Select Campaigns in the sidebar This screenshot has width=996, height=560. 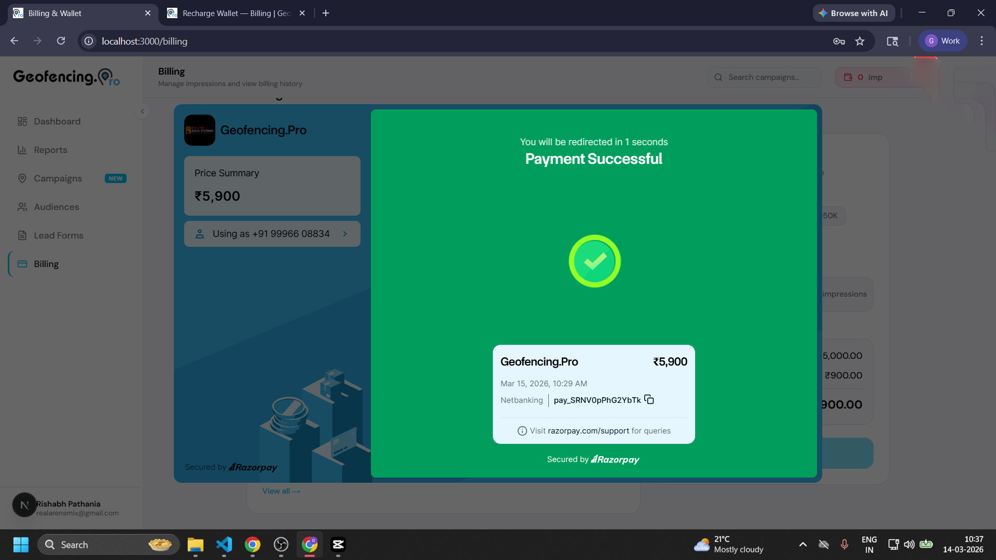click(x=57, y=178)
